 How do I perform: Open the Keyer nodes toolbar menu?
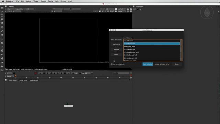tap(2, 31)
